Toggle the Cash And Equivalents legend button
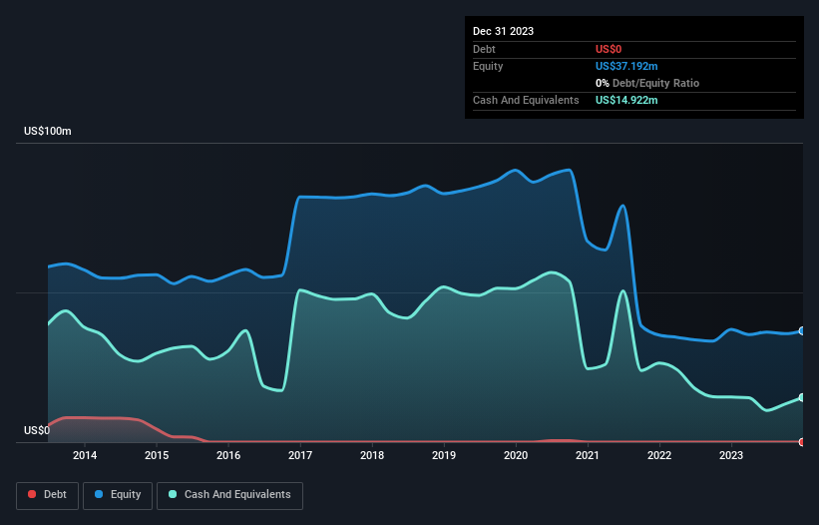819x525 pixels. (x=229, y=495)
